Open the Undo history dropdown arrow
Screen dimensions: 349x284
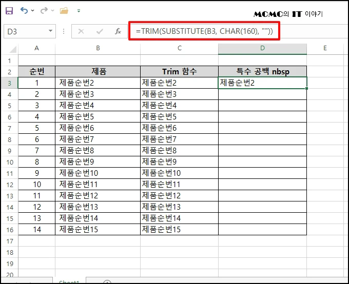(x=33, y=10)
